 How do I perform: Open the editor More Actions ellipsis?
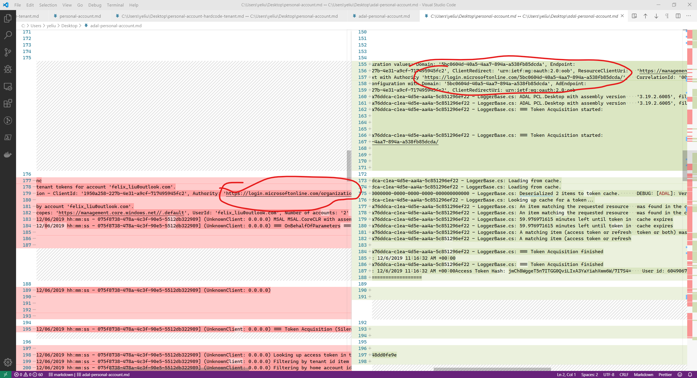tap(689, 16)
